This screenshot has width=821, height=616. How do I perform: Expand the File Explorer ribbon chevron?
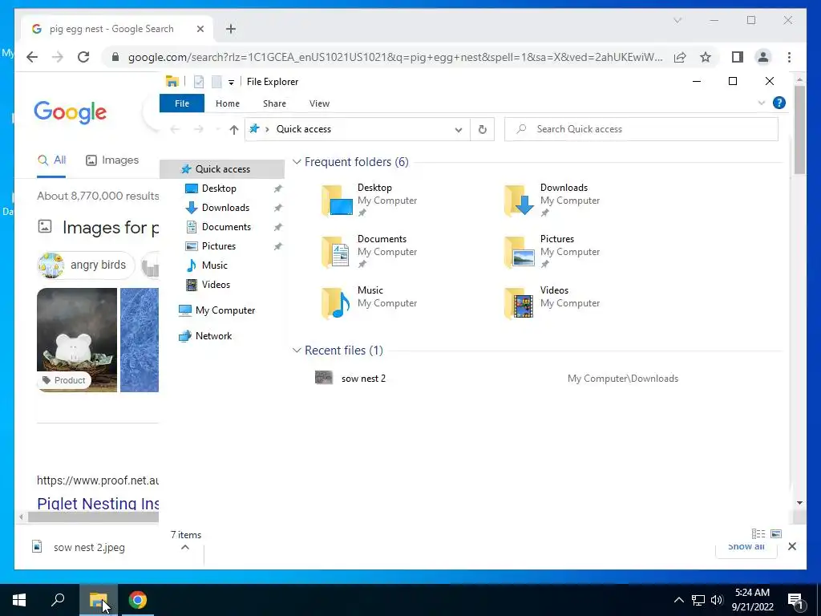762,103
